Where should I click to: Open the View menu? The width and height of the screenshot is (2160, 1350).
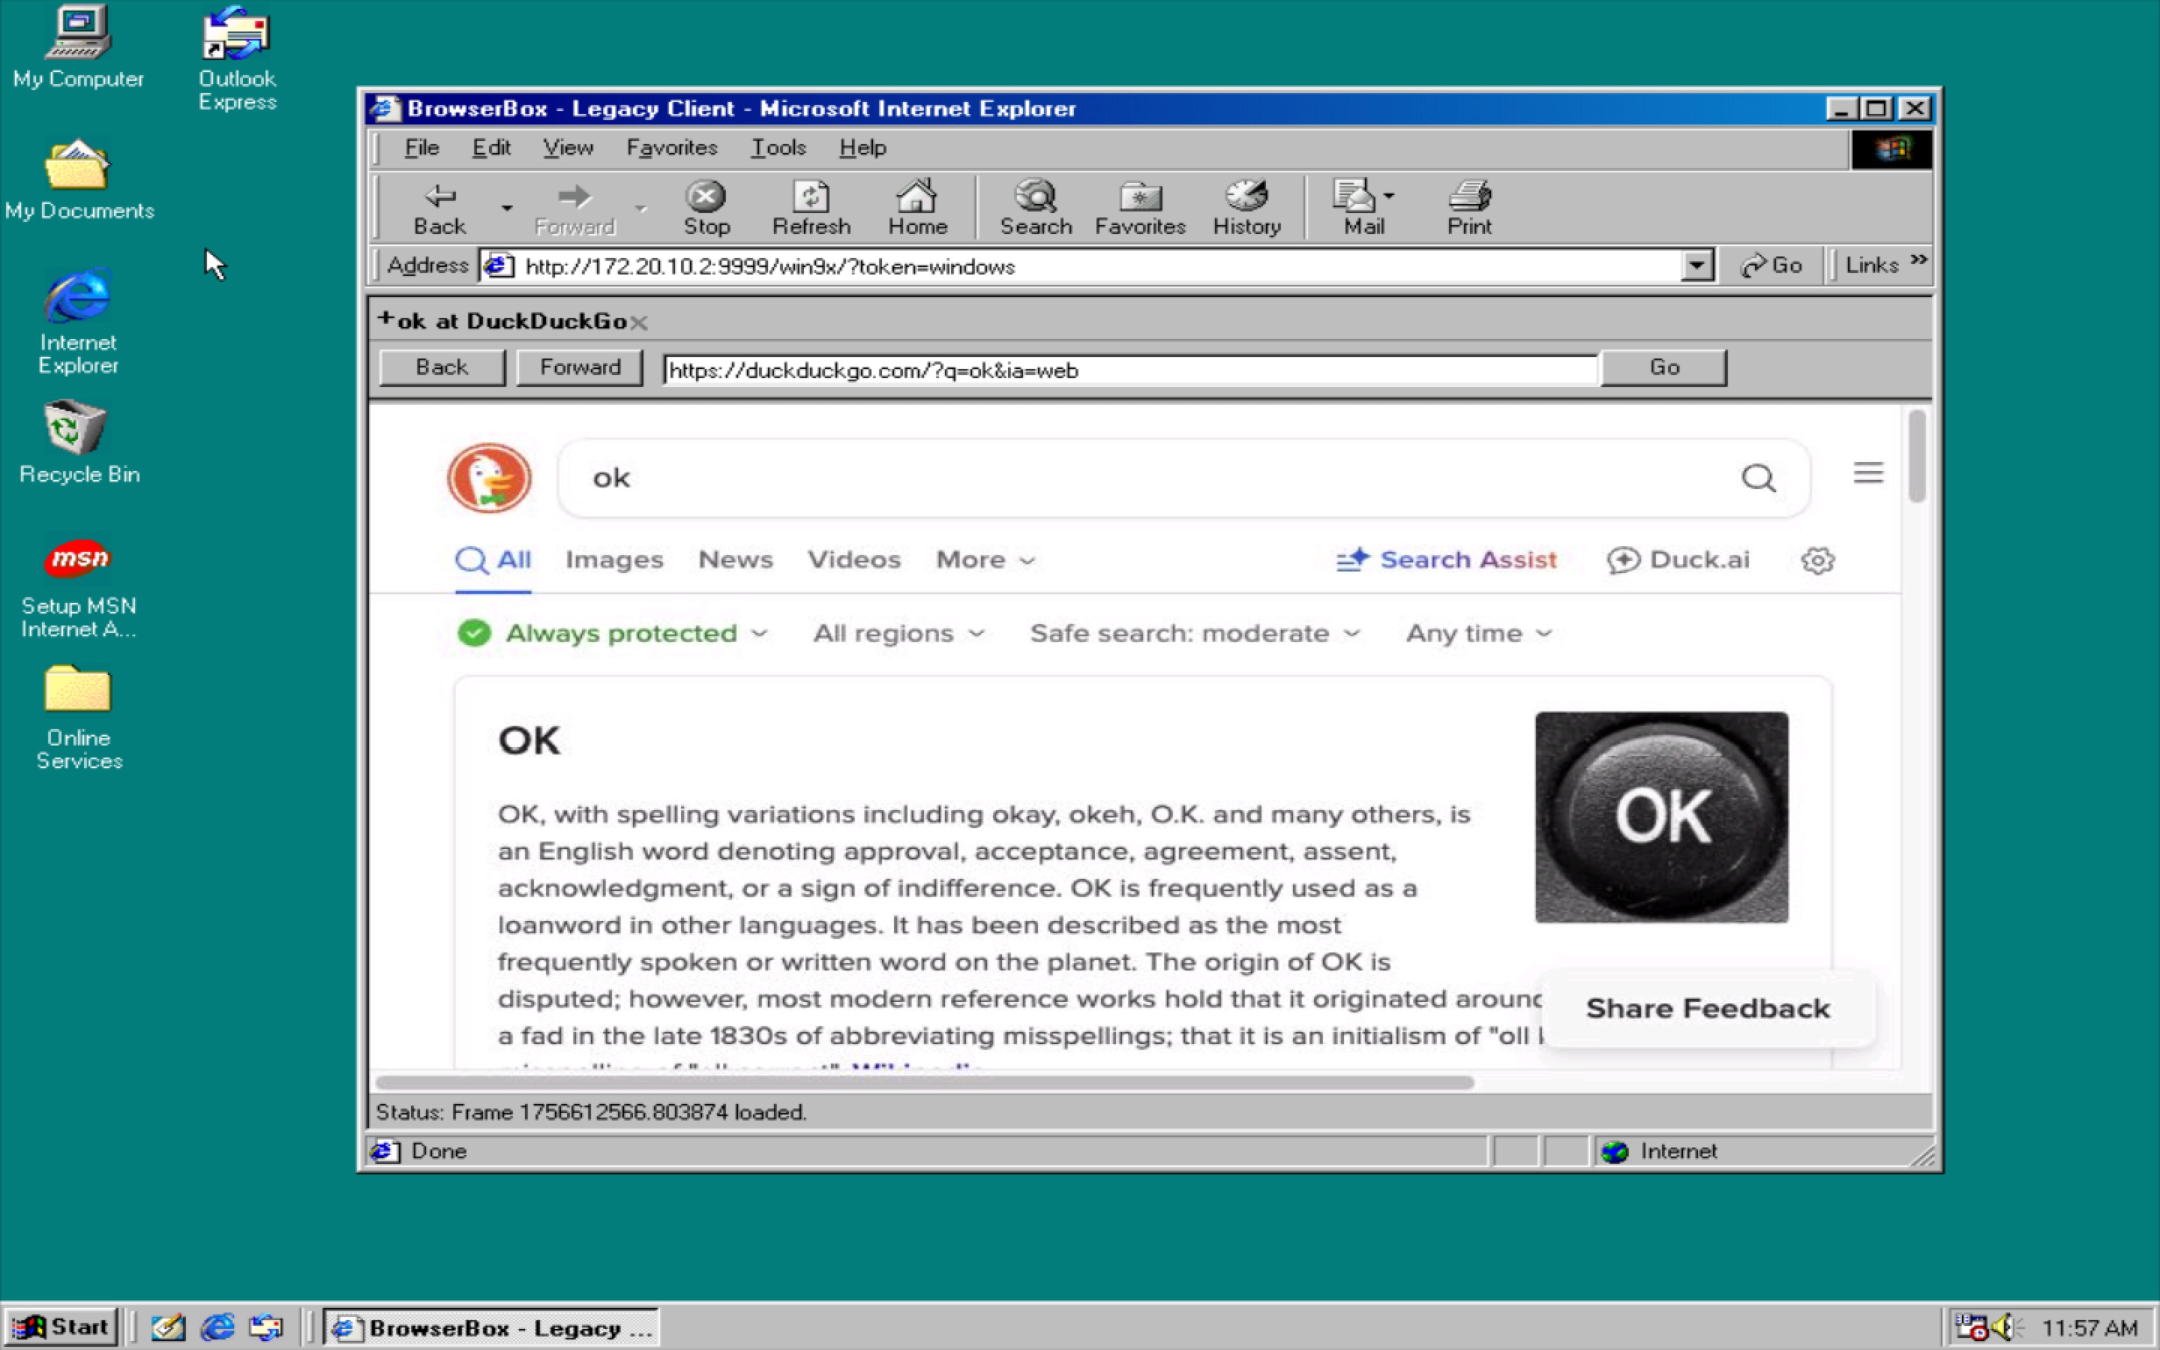click(x=568, y=147)
